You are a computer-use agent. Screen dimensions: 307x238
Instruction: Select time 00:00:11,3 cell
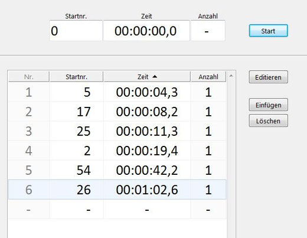[x=147, y=131]
